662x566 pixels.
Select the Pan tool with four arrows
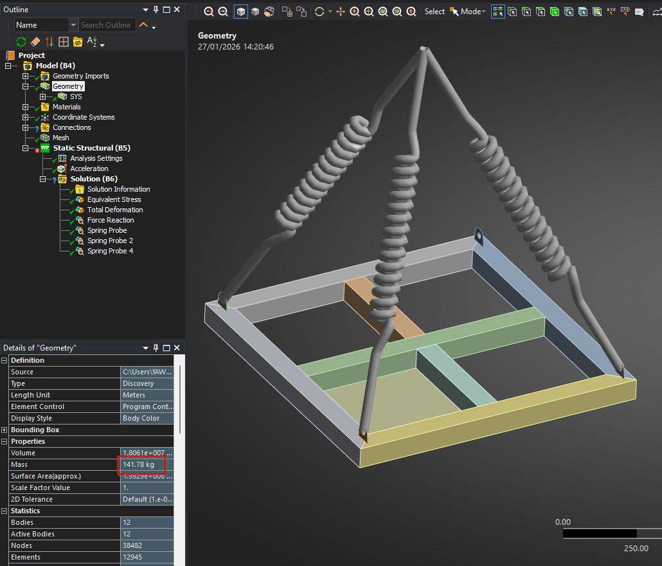341,12
